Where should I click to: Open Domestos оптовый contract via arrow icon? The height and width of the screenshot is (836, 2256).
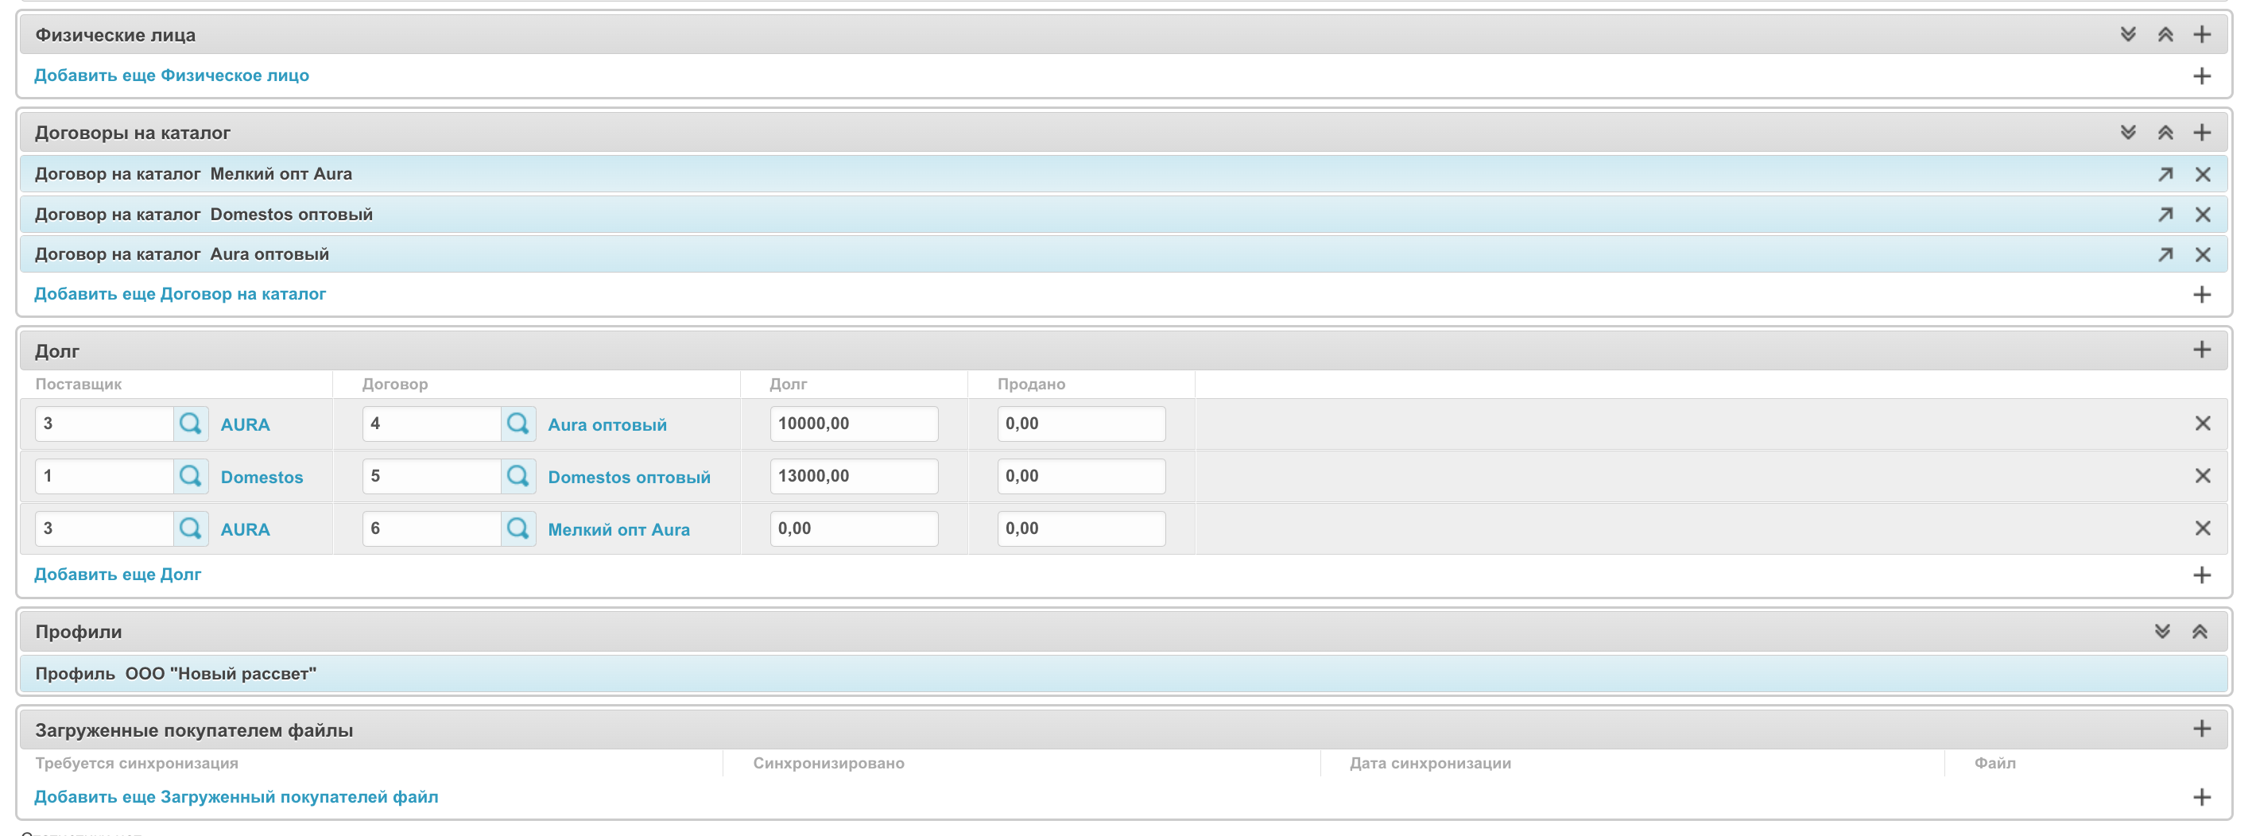point(2165,215)
